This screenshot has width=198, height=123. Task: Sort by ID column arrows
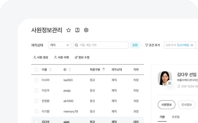70,70
